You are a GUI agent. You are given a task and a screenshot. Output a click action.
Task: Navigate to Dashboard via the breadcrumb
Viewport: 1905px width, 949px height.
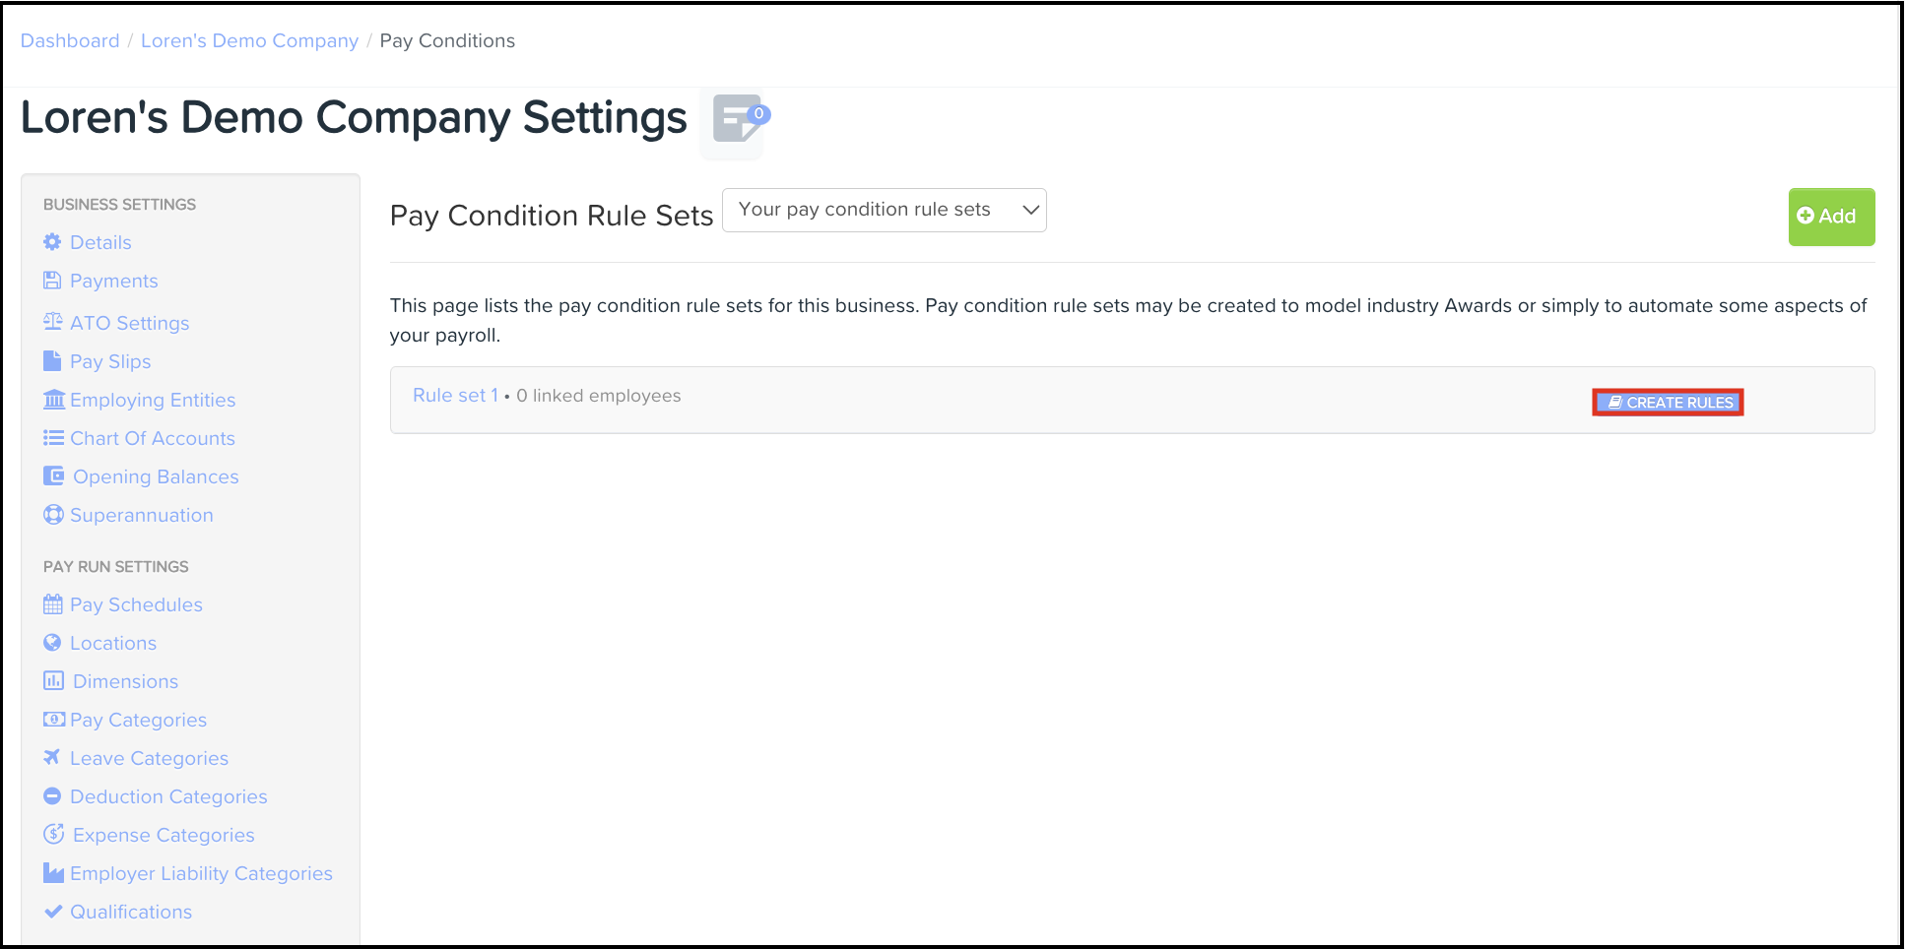70,40
